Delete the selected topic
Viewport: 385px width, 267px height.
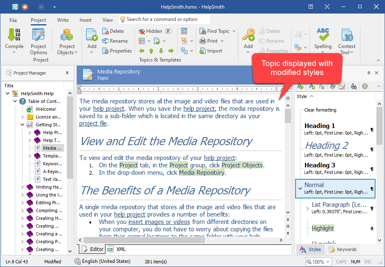[x=113, y=31]
